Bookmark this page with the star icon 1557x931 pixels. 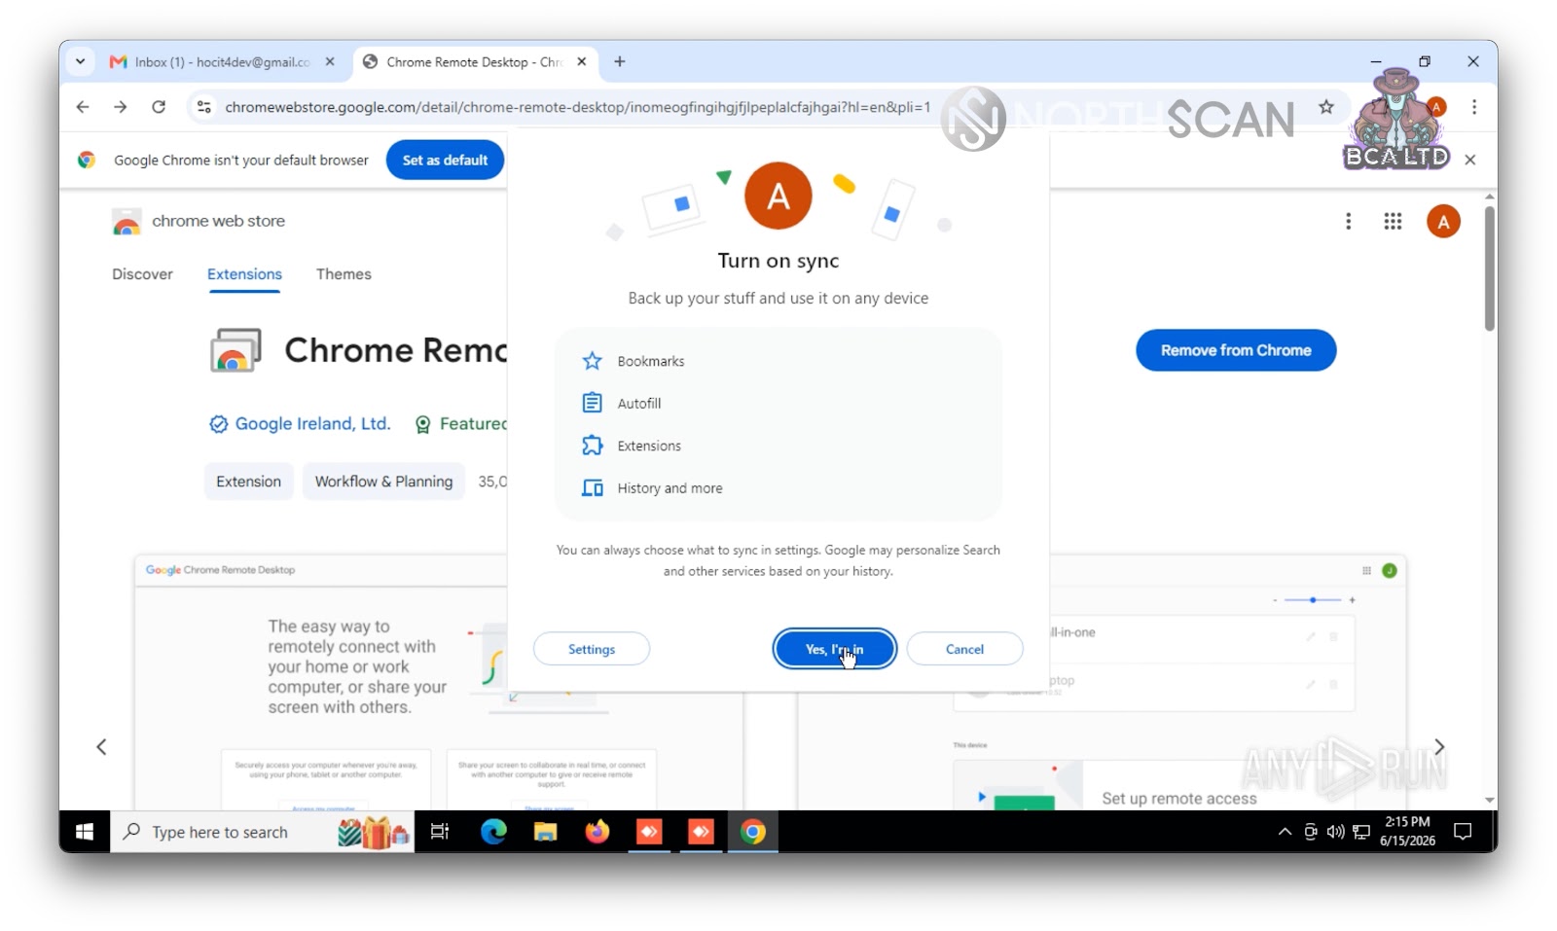[1326, 107]
